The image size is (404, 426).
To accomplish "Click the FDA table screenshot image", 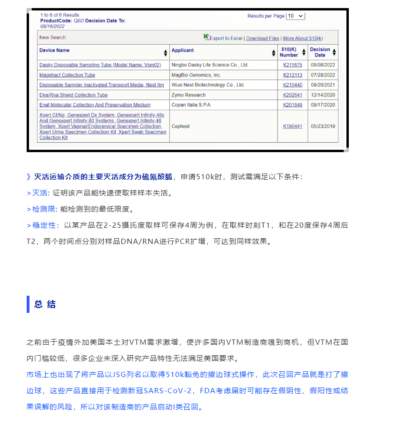I will pyautogui.click(x=187, y=80).
